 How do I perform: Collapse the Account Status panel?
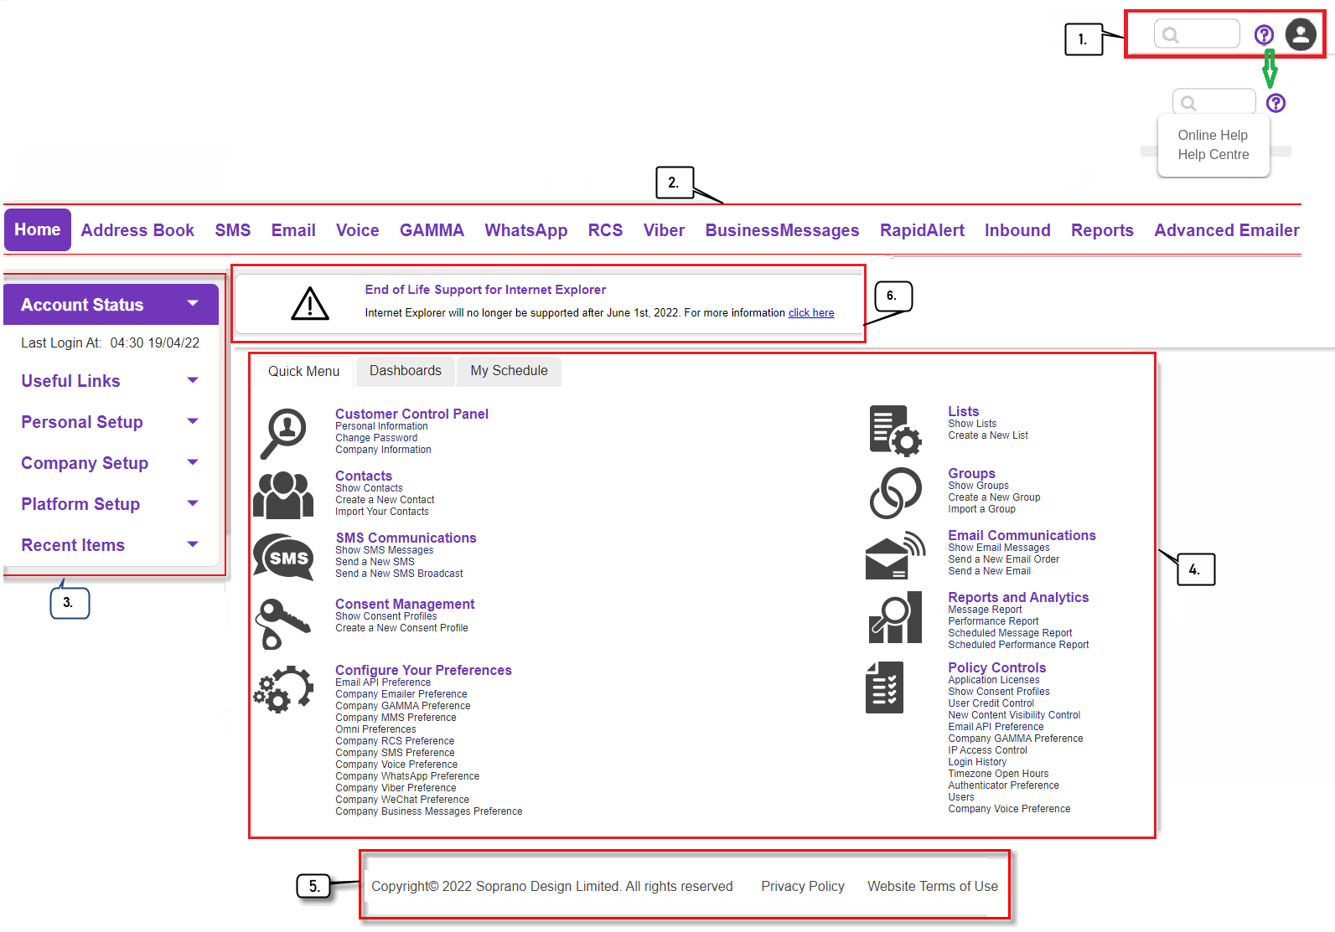pyautogui.click(x=193, y=304)
